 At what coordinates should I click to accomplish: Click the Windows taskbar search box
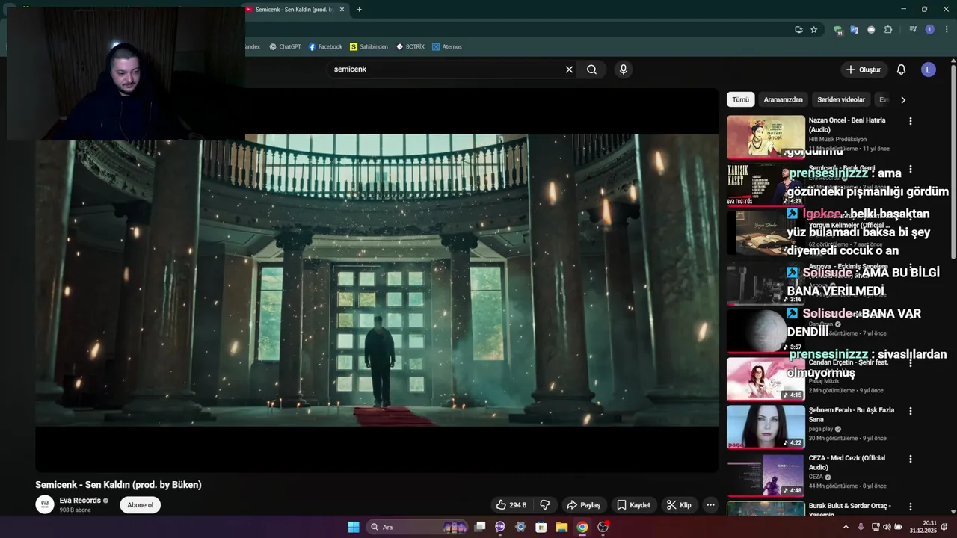point(418,527)
